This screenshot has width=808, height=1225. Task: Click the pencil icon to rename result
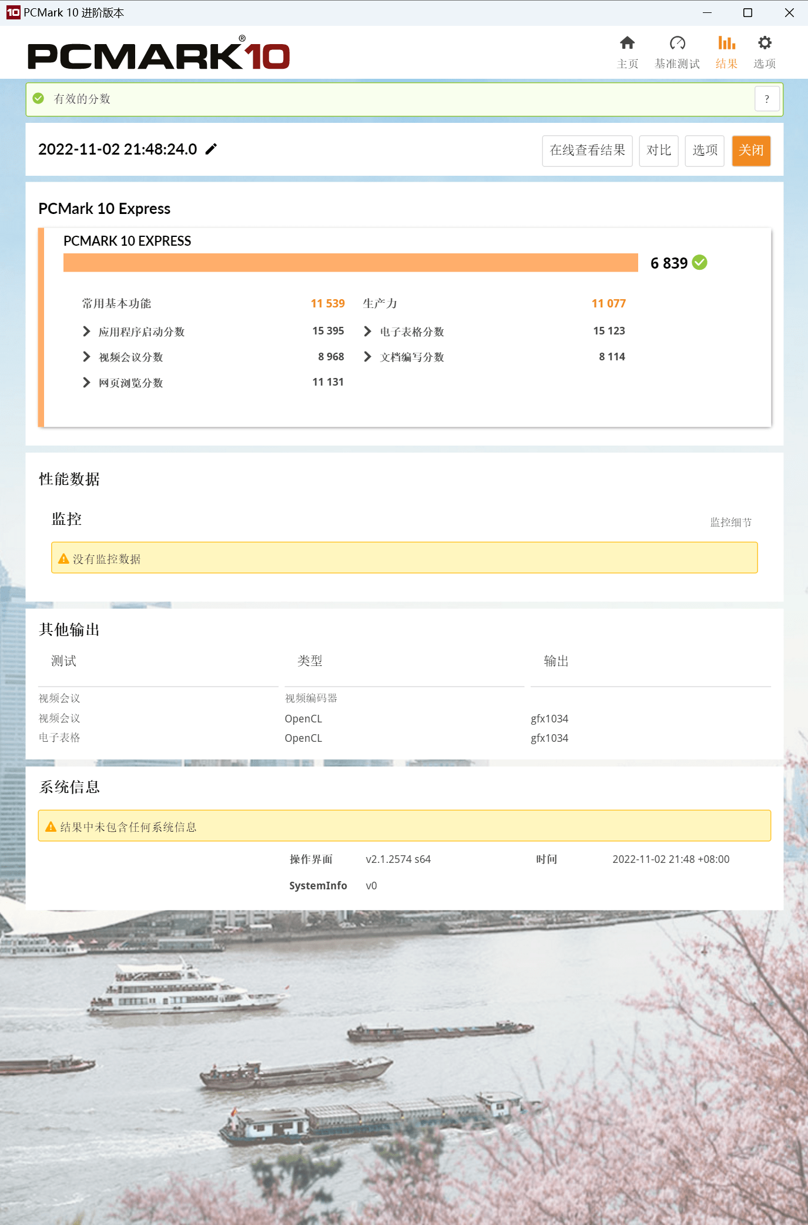click(x=211, y=149)
